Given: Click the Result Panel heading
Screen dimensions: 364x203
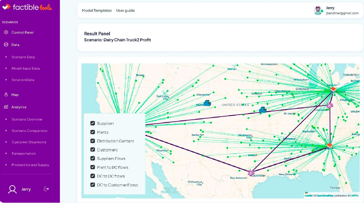Looking at the screenshot, I should pyautogui.click(x=97, y=34).
